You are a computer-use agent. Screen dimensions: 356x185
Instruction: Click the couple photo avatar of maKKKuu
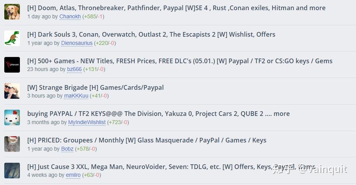click(12, 91)
